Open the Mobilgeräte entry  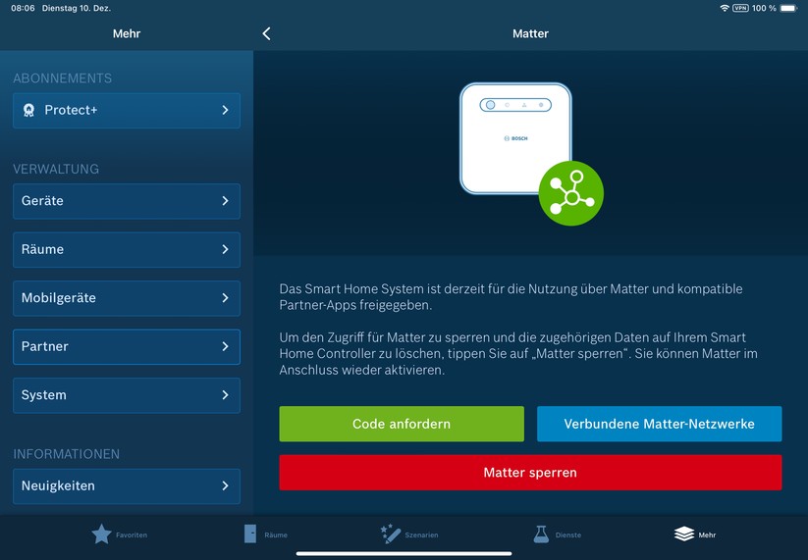(x=127, y=298)
